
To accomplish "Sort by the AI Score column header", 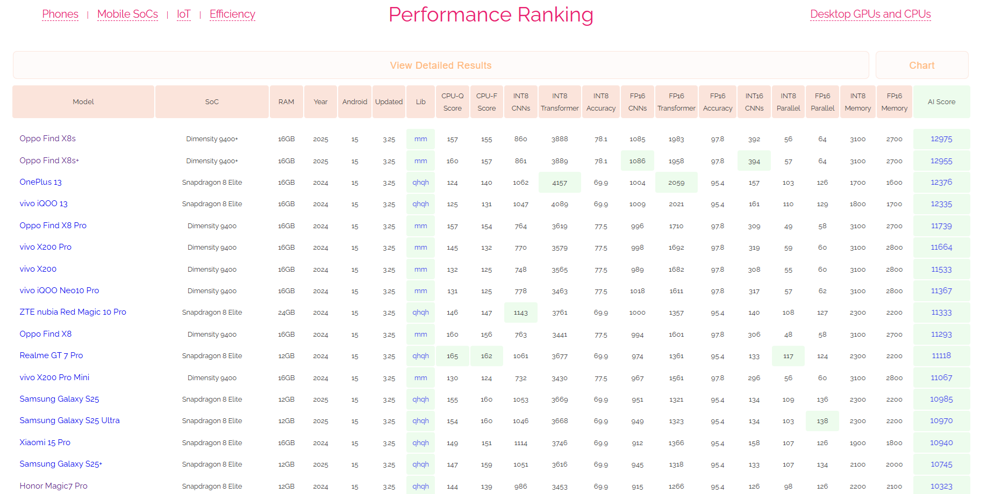I will point(941,101).
